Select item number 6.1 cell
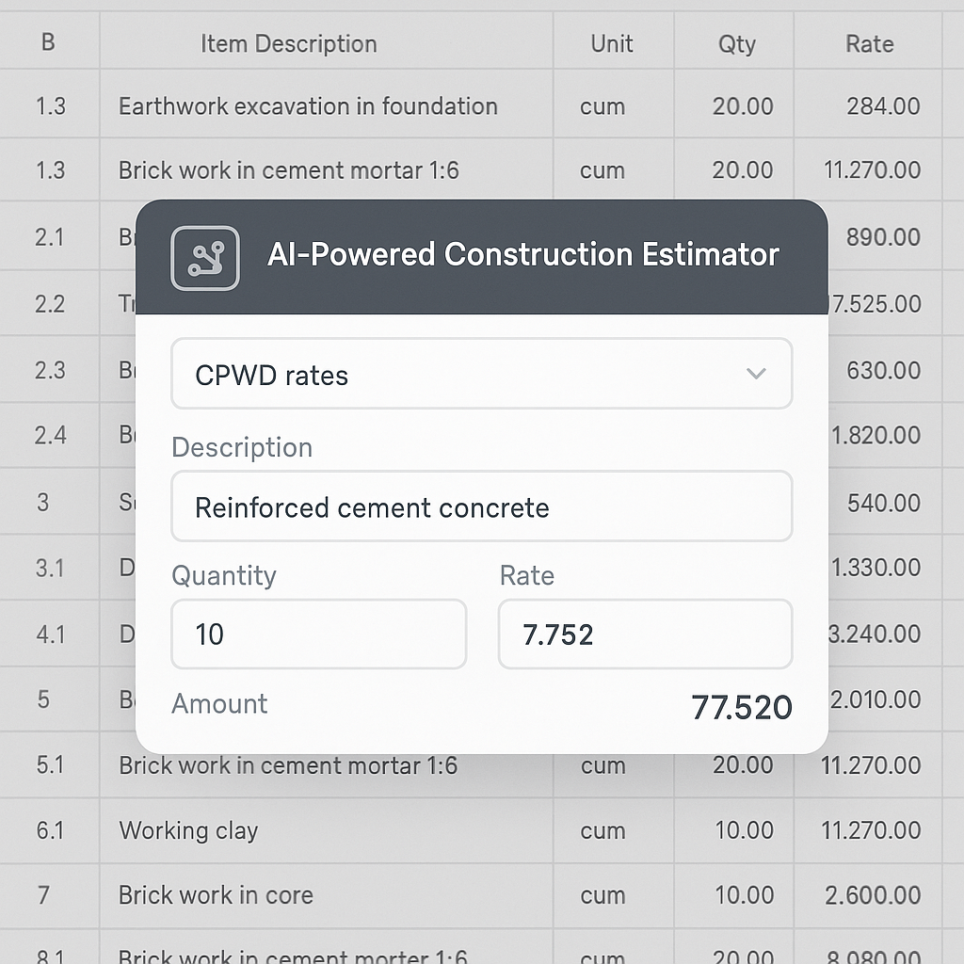964x964 pixels. point(50,830)
